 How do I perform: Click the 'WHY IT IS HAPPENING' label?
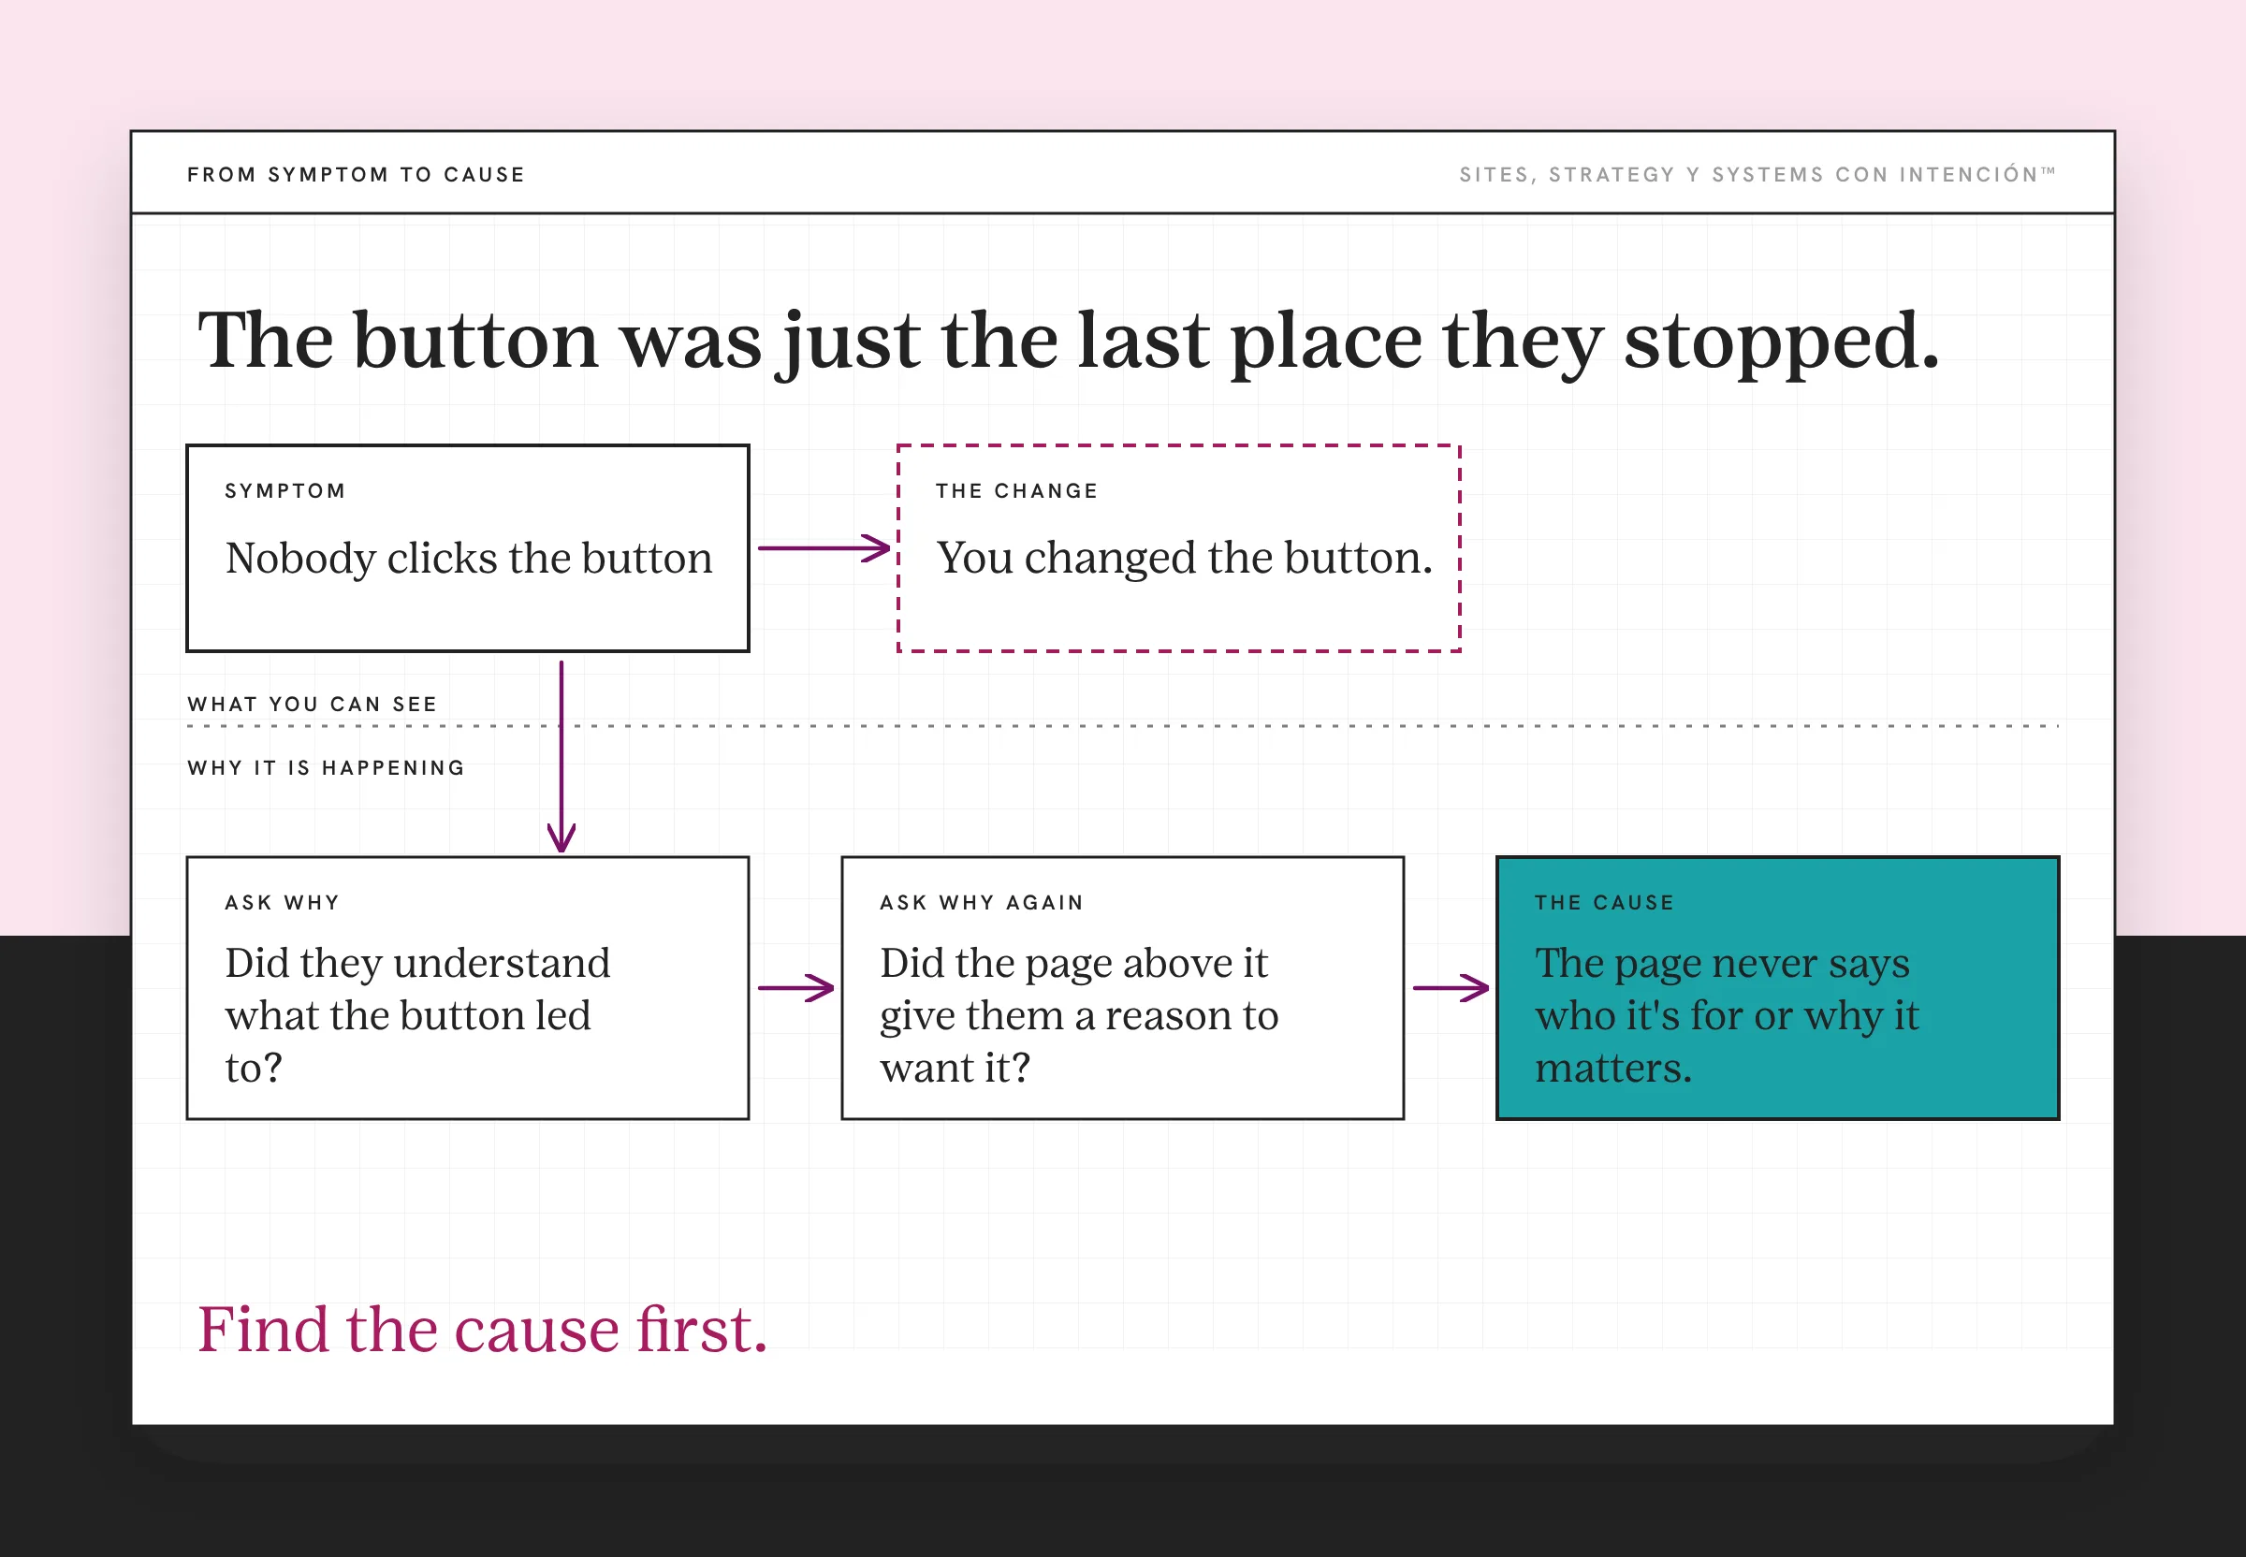326,768
